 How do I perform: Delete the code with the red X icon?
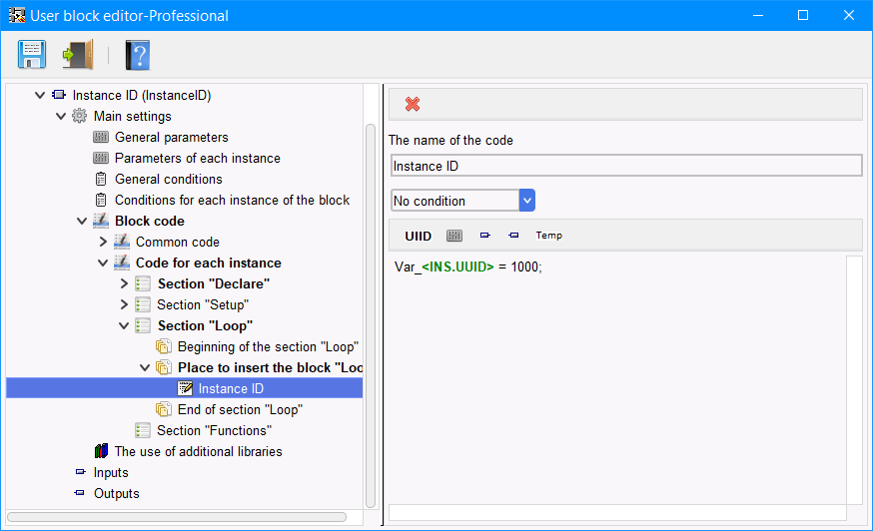pyautogui.click(x=413, y=104)
